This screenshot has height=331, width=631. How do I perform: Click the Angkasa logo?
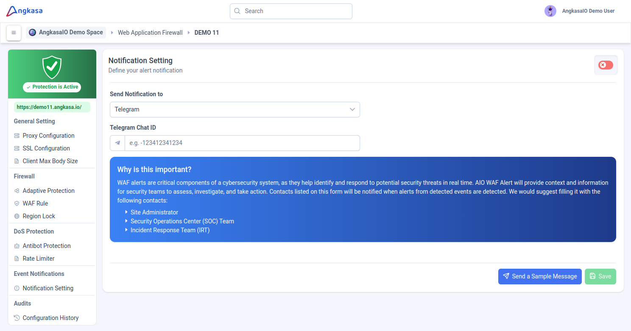point(25,11)
